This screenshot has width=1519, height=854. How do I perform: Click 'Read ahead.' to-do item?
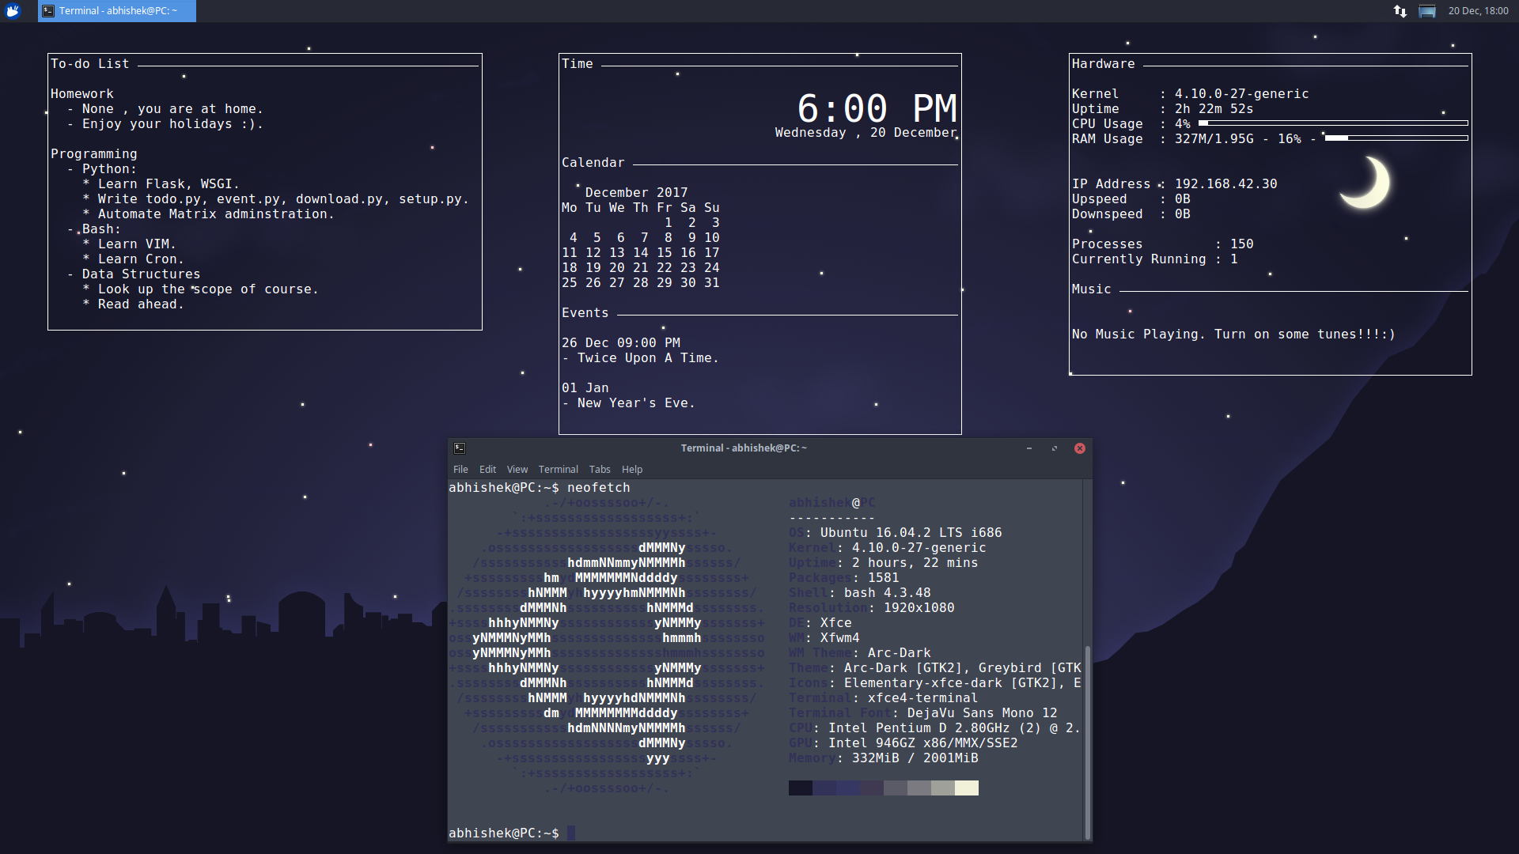[x=141, y=304]
